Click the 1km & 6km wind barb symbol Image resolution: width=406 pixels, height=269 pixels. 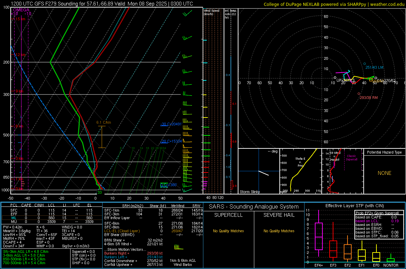179,248
